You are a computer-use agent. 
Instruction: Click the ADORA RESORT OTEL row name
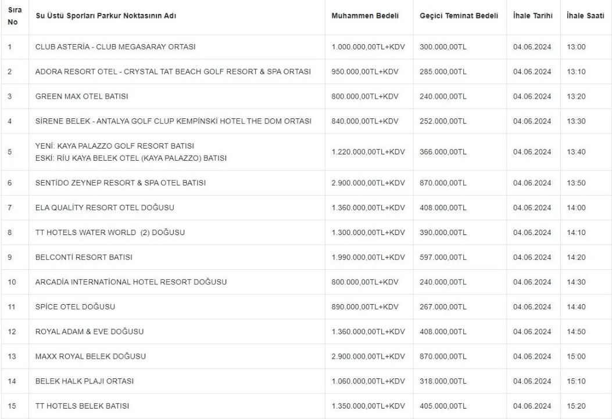[x=173, y=72]
